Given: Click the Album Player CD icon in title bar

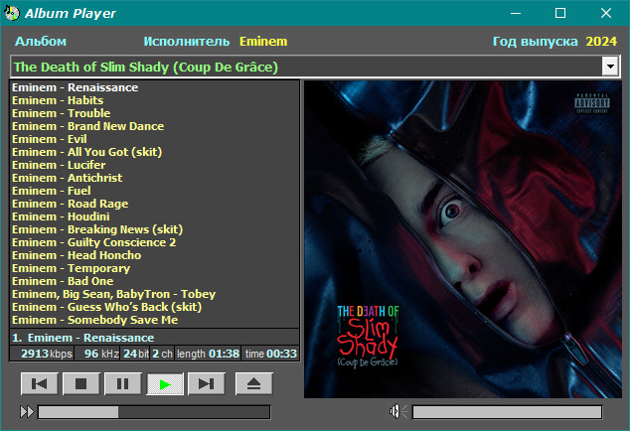Looking at the screenshot, I should (x=12, y=13).
